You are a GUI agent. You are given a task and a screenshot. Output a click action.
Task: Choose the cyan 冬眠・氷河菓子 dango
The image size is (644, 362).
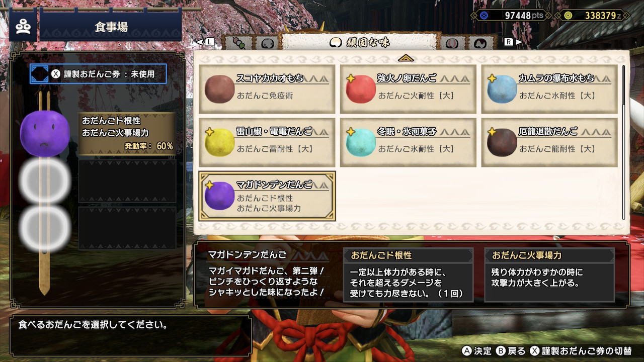[x=408, y=142]
